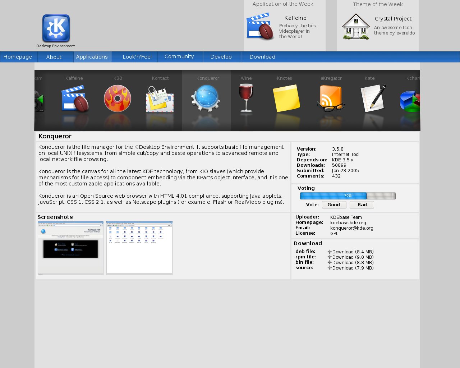Select the Knotes yellow sticky note icon
This screenshot has width=460, height=368.
pos(286,98)
